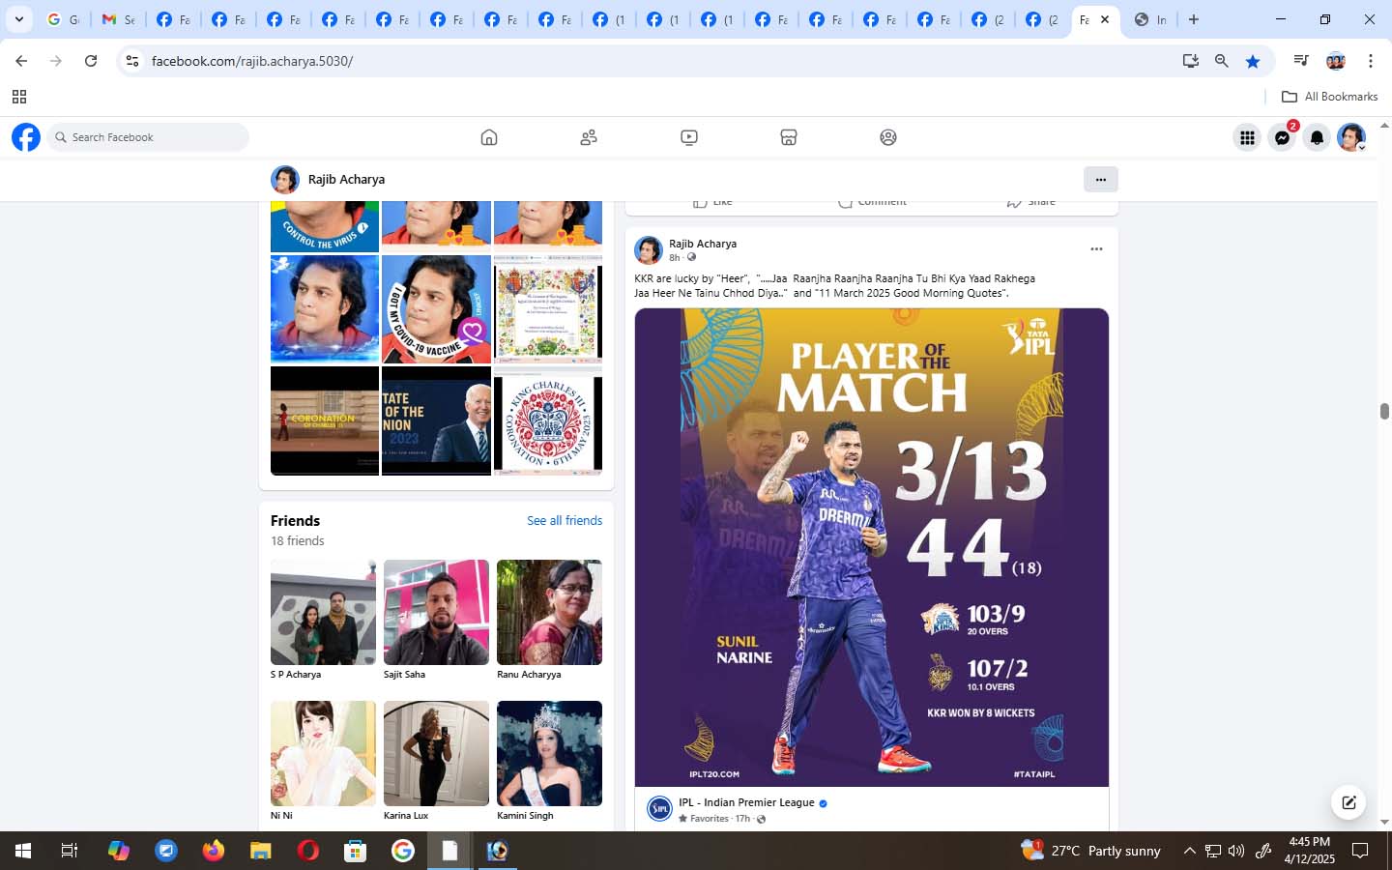
Task: Click the address bar URL
Action: tap(252, 61)
